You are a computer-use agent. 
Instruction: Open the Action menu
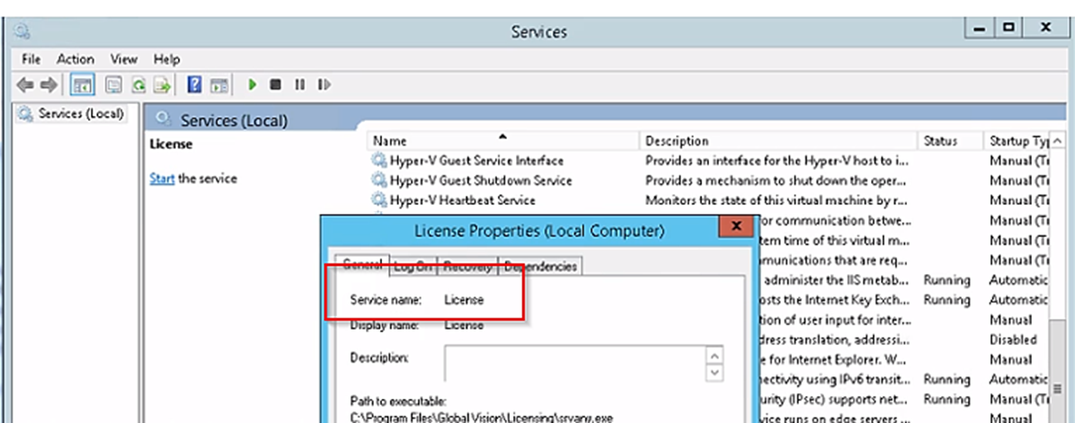(x=76, y=58)
